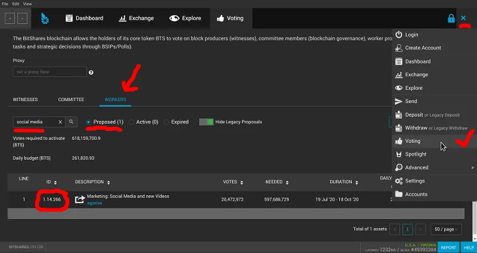
Task: Click the search magnifier button
Action: tap(71, 122)
